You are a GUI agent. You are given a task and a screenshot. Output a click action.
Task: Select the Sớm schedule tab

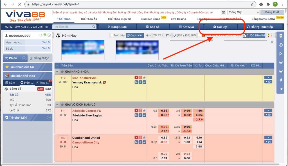click(x=10, y=83)
